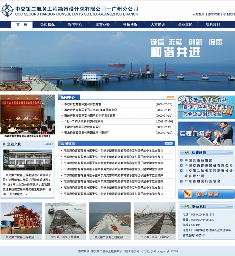Viewport: 235px width, 256px height.
Task: Click the green icon beside 联系我们 sidebar heading
Action: tap(187, 206)
